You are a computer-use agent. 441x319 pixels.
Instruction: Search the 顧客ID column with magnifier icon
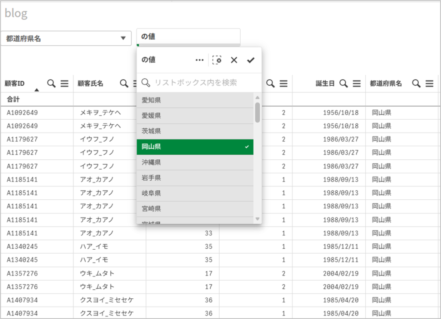point(51,84)
